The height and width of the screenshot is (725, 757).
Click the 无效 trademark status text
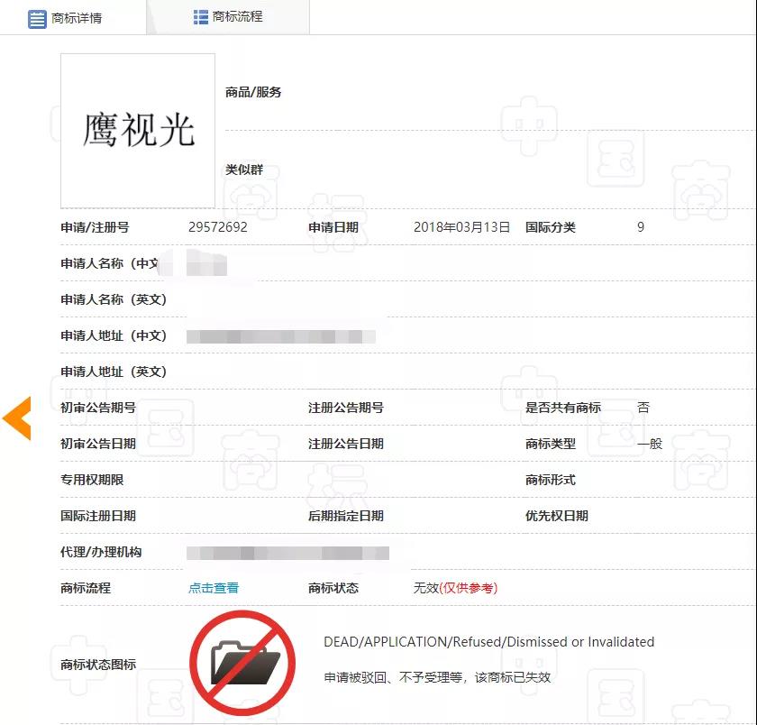pyautogui.click(x=425, y=588)
